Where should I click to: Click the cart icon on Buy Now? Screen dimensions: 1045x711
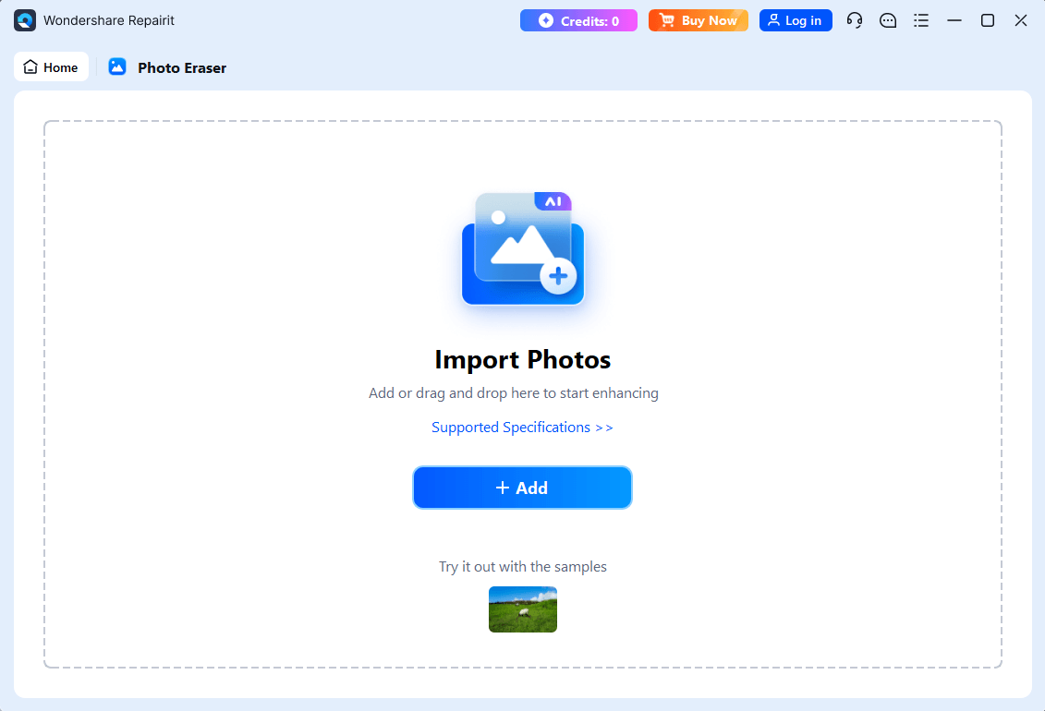point(670,19)
